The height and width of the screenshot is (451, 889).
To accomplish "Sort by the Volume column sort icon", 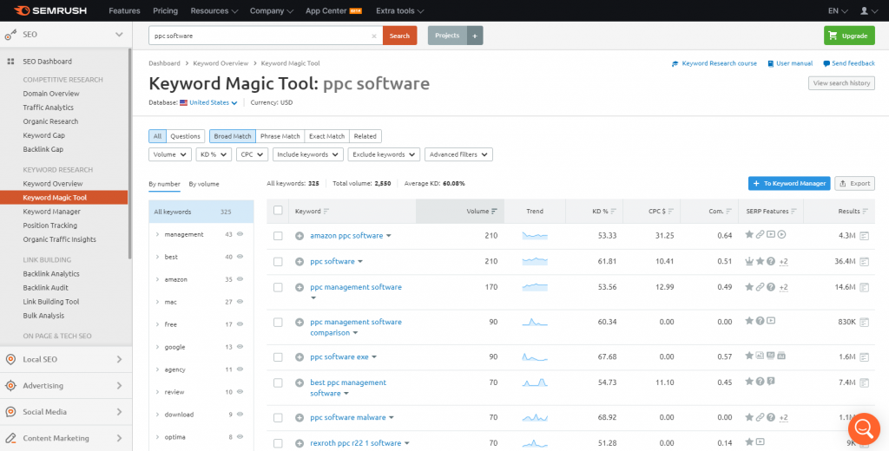I will point(494,212).
